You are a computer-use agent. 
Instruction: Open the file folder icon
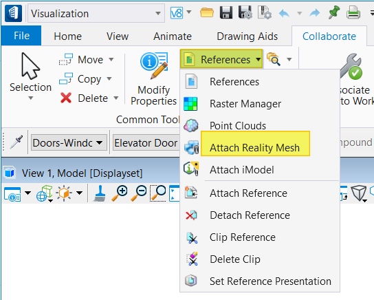click(206, 12)
